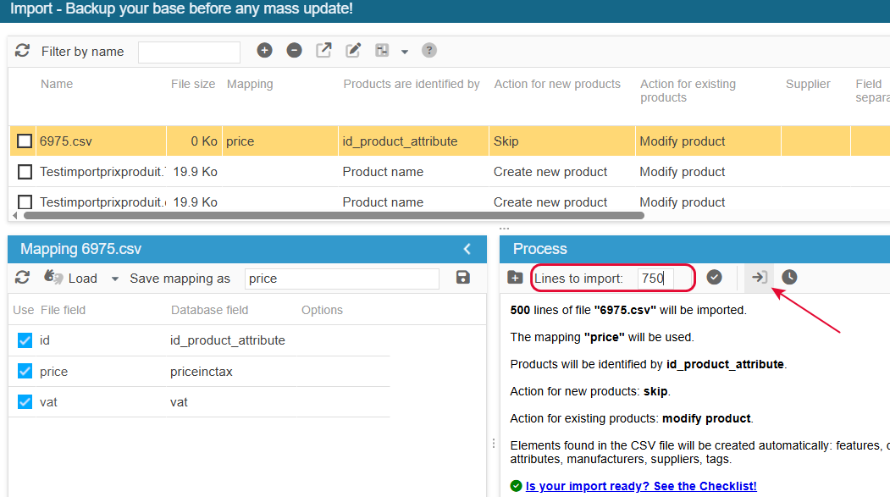Save the mapping with floppy disk icon
The width and height of the screenshot is (890, 497).
[463, 278]
